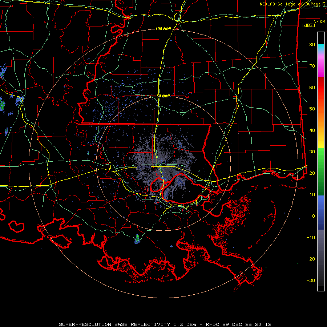Click the [dBZ] unit label
Screen dimensions: 327x327
(x=308, y=25)
